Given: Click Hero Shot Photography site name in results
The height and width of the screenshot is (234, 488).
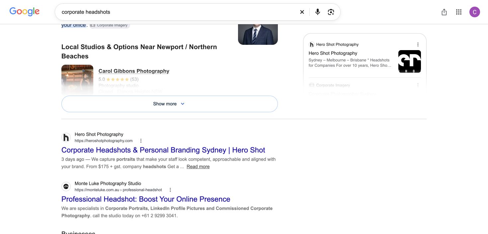Looking at the screenshot, I should [99, 134].
